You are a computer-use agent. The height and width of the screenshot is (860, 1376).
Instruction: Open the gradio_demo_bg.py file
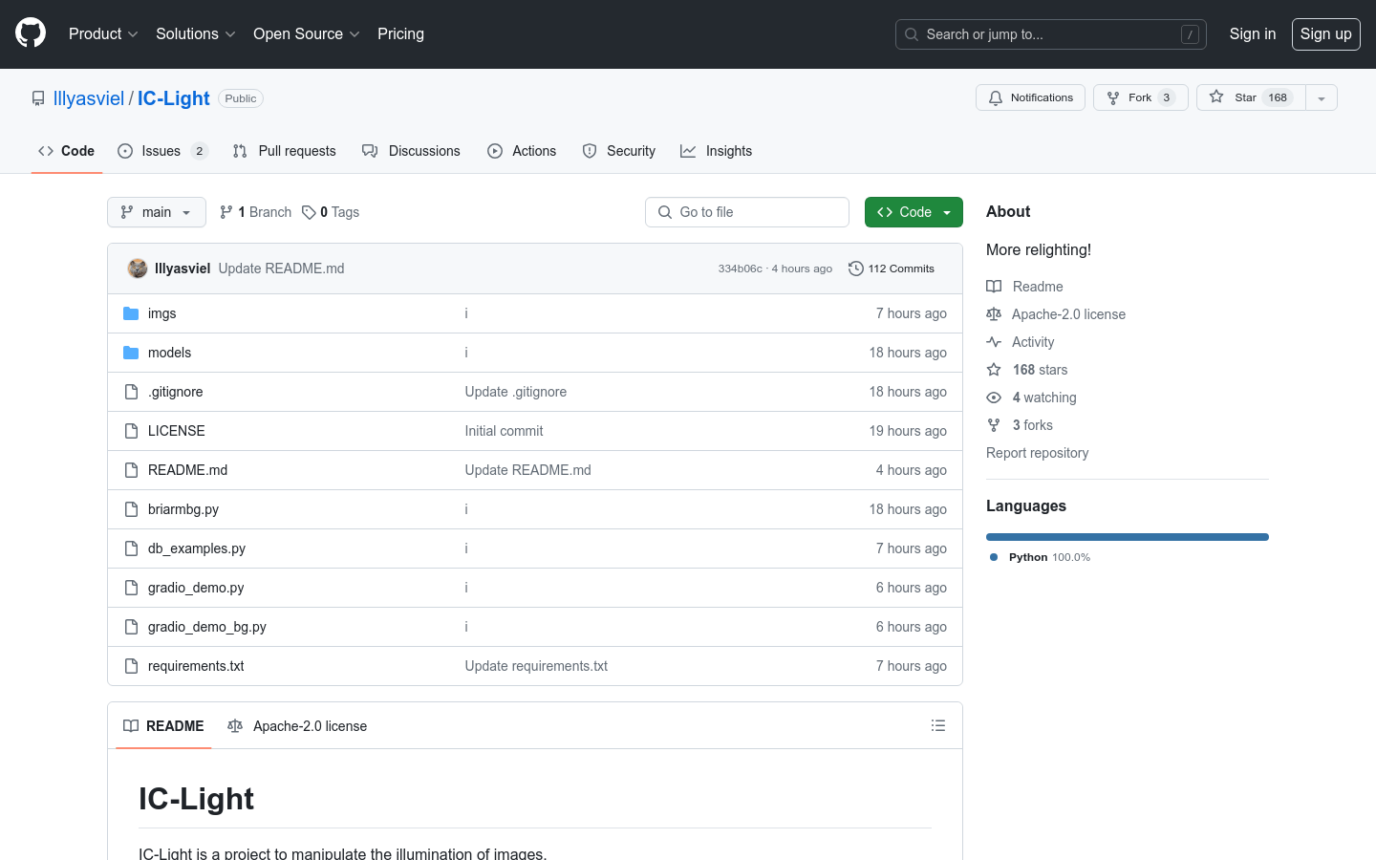(207, 627)
